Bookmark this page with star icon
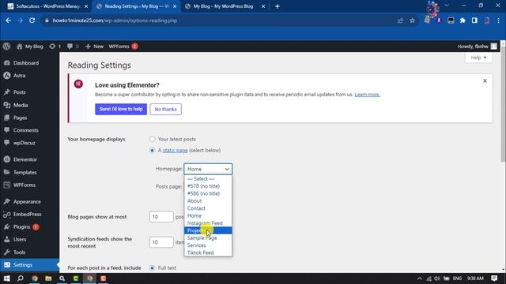The width and height of the screenshot is (506, 284). 412,21
